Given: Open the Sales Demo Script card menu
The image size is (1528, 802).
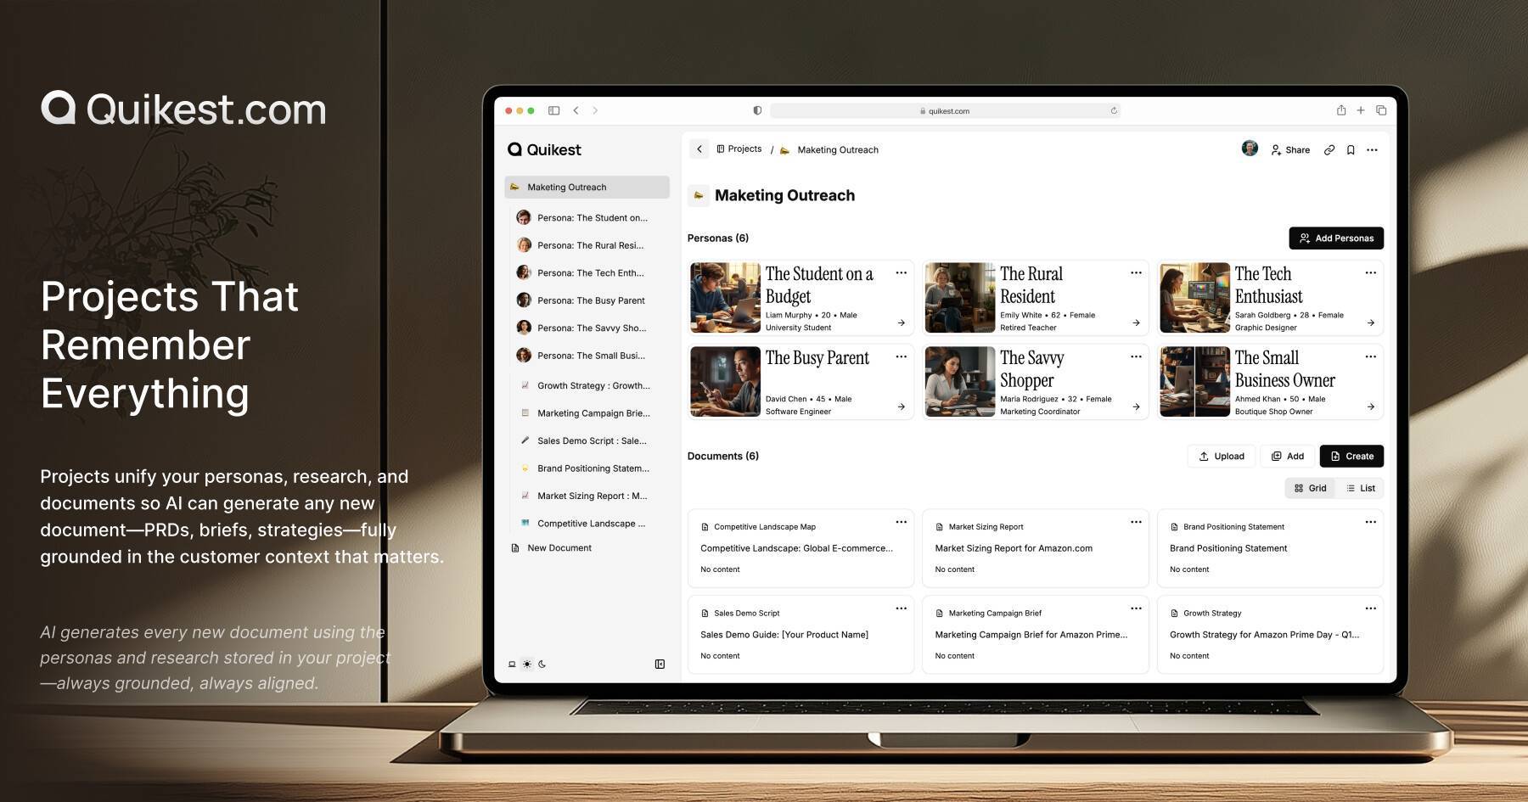Looking at the screenshot, I should [x=901, y=609].
